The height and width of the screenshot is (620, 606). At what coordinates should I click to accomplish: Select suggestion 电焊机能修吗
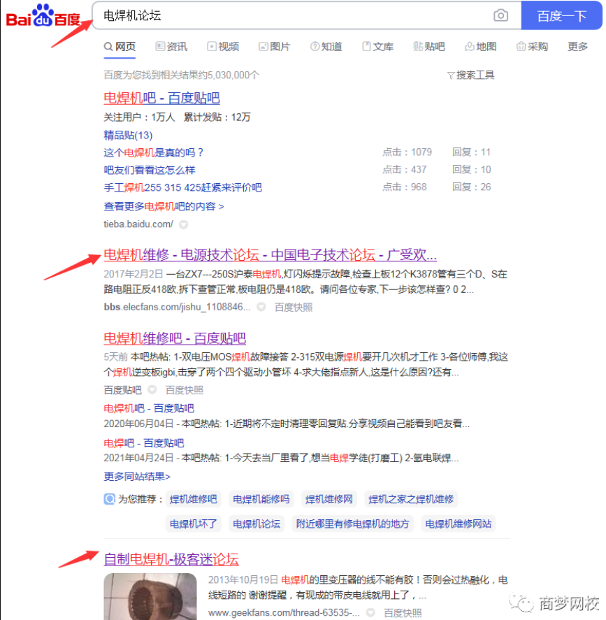pyautogui.click(x=261, y=499)
